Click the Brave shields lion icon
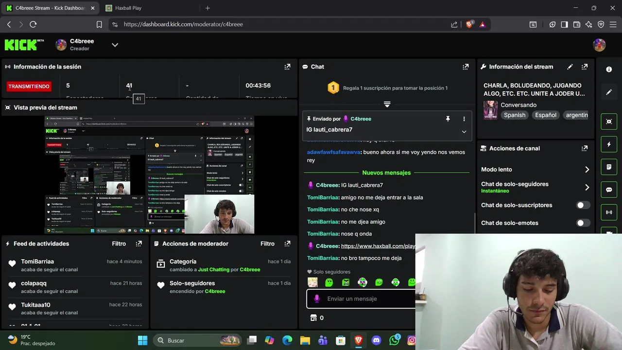The height and width of the screenshot is (350, 622). (x=469, y=24)
